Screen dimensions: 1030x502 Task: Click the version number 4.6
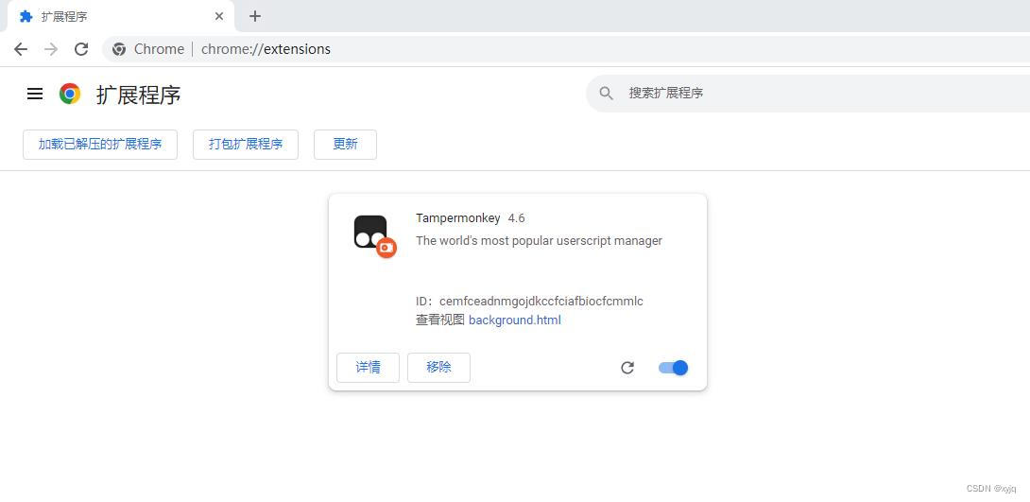(x=516, y=218)
